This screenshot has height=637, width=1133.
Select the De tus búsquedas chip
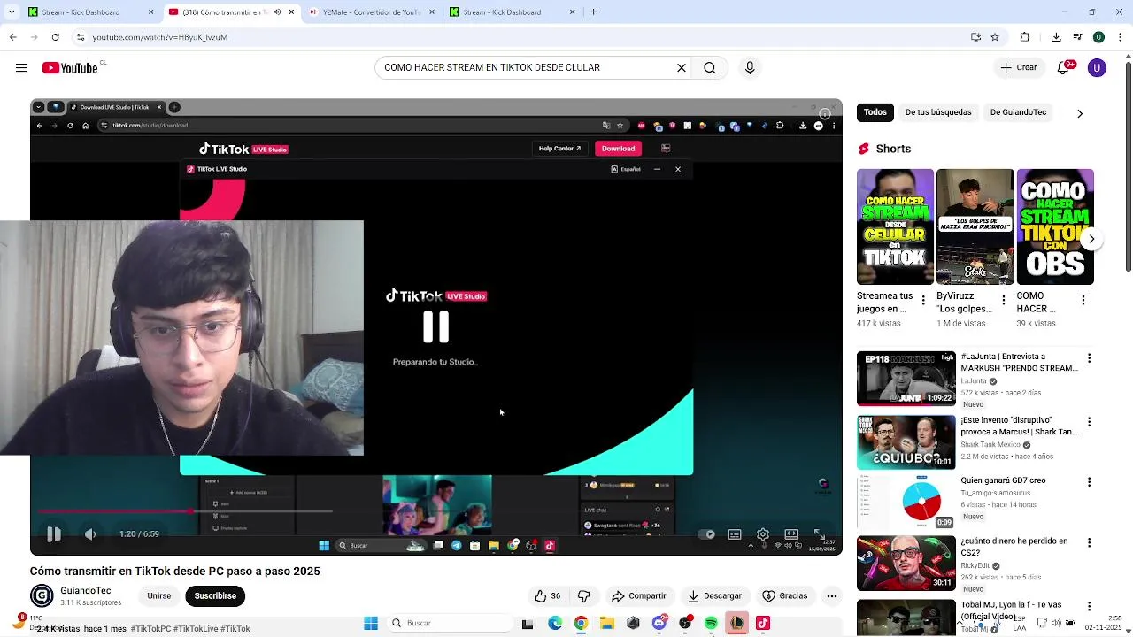pos(938,112)
